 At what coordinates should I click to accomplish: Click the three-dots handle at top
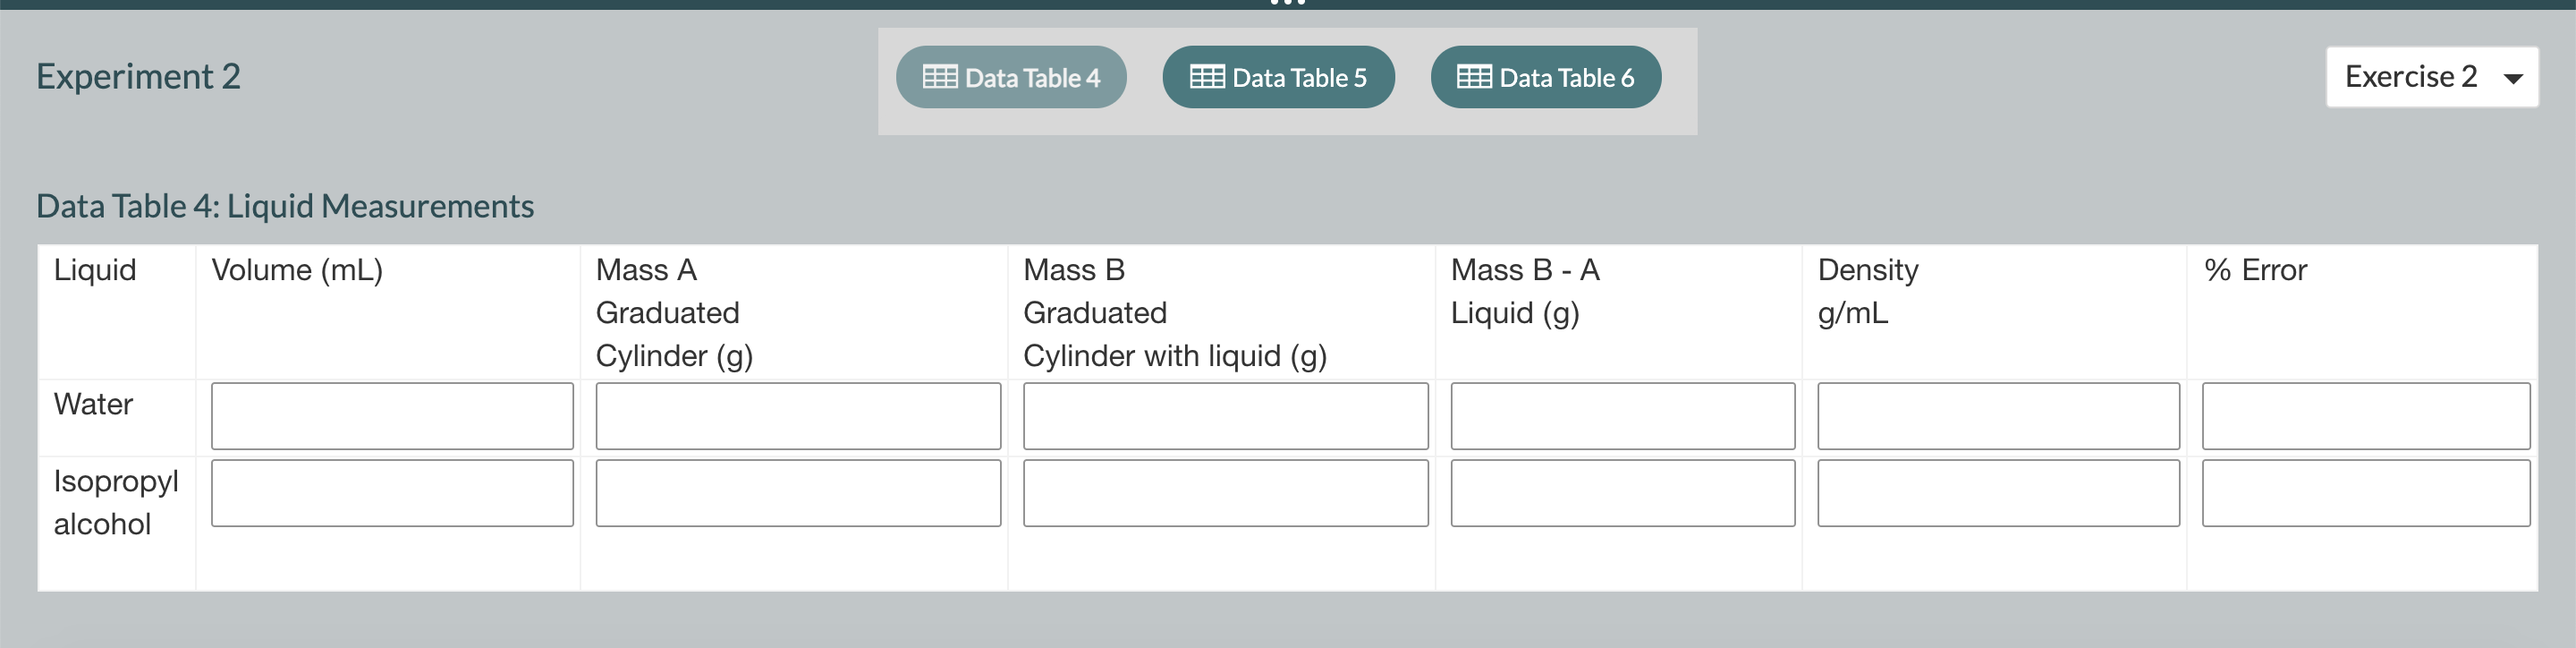pos(1288,4)
